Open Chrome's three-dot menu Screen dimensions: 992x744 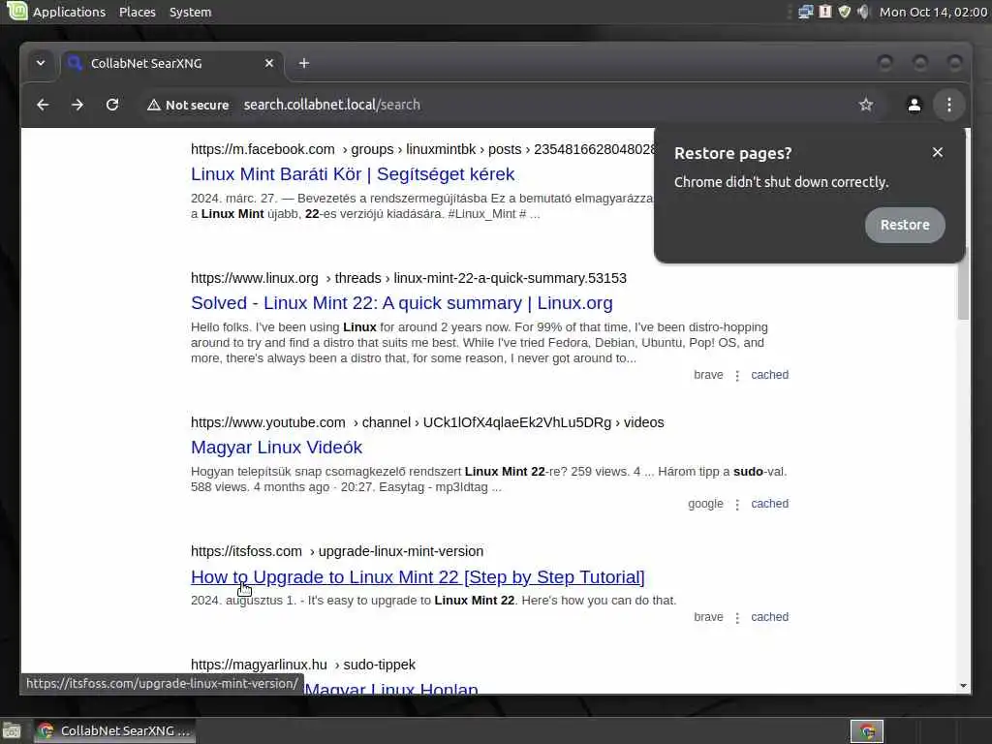point(949,105)
